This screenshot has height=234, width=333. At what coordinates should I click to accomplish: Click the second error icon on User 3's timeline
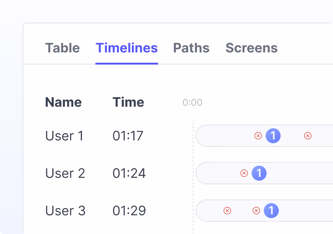pos(256,211)
